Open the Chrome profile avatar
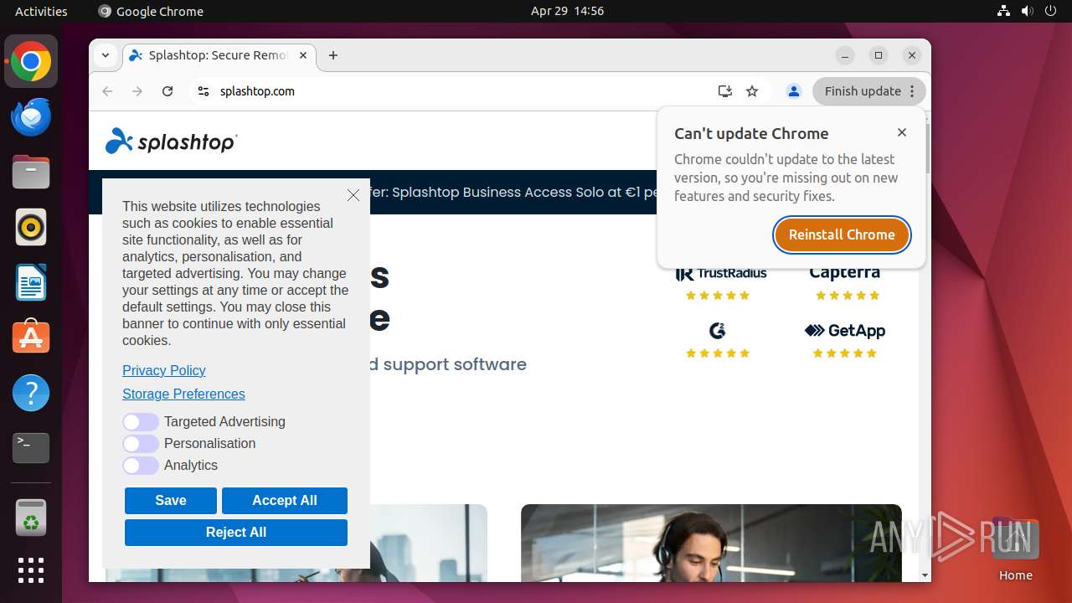1072x603 pixels. tap(794, 91)
